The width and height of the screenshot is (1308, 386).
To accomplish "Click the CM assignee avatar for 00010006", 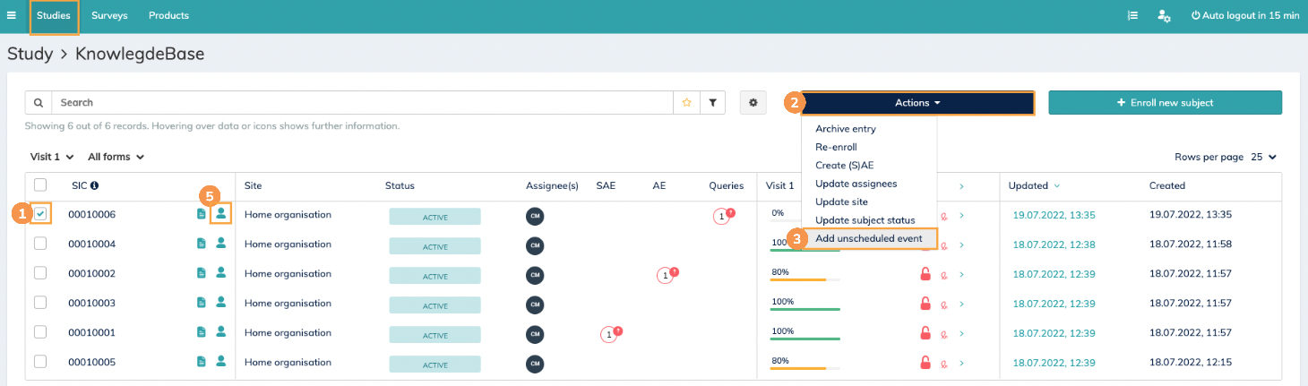I will point(535,216).
